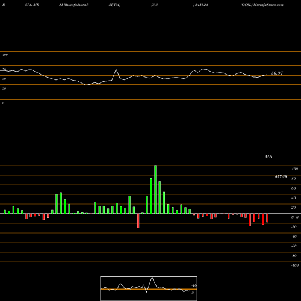Viewport: 301px width, 301px height.
Task: Click the MR panel title label
Action: pos(268,157)
